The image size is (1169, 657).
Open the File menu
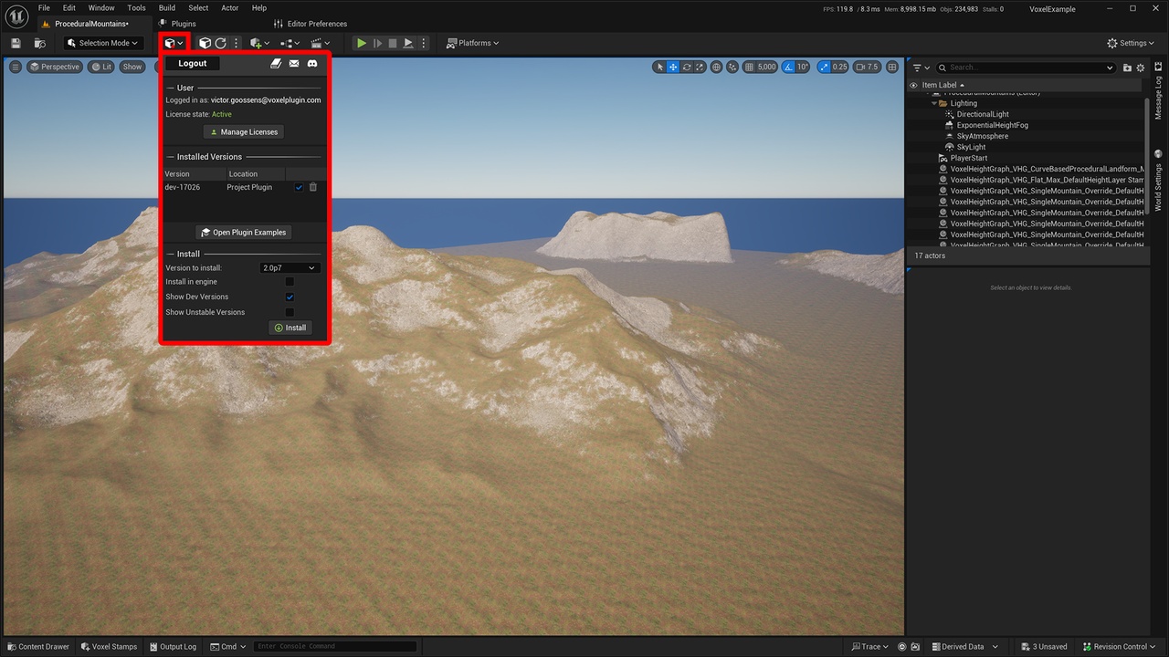tap(44, 7)
